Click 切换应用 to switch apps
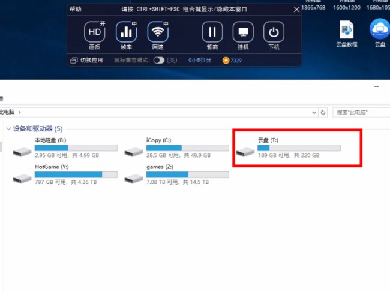This screenshot has height=292, width=390. pos(86,61)
